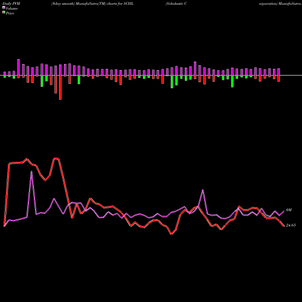Viewport: 302px width, 302px height.
Task: Click the '24.65' price end label
Action: [291, 225]
